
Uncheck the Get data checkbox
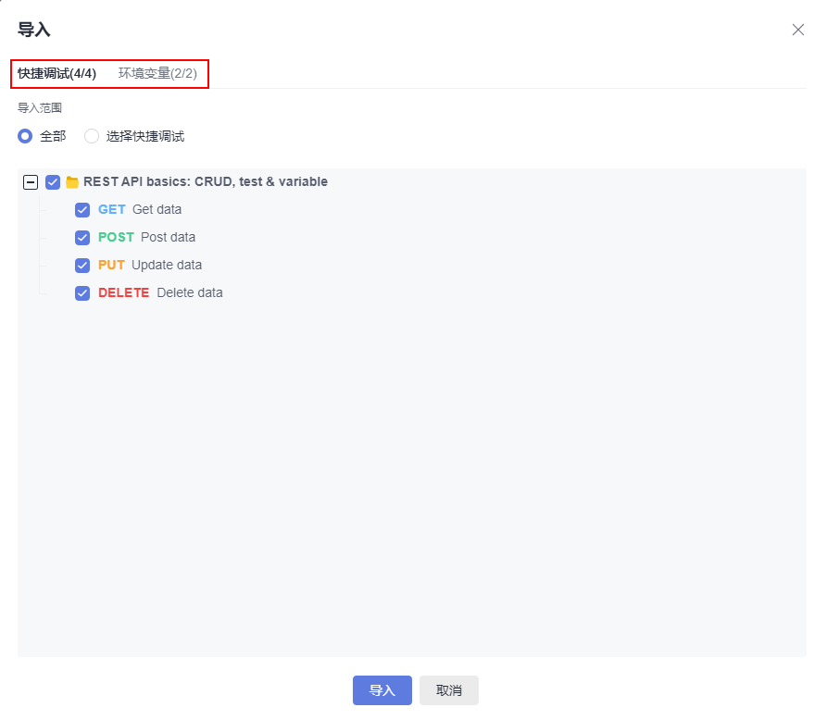coord(82,210)
